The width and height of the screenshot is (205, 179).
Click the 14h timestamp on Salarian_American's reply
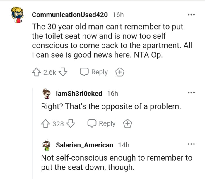[124, 145]
